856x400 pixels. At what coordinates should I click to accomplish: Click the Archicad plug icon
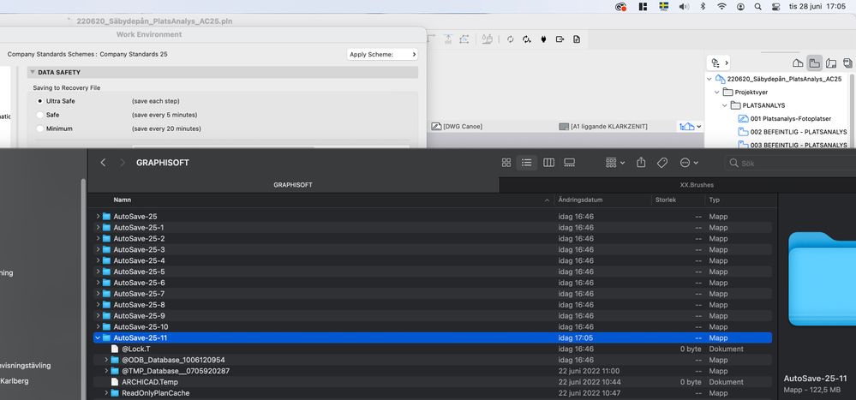pyautogui.click(x=544, y=39)
